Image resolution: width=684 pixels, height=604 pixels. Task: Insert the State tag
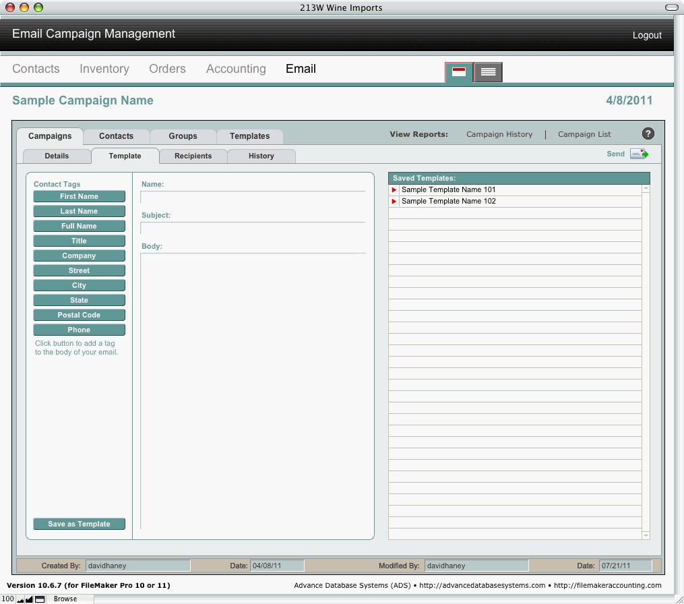tap(79, 300)
